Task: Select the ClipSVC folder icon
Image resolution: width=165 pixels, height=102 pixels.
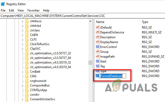Action: tap(27, 49)
